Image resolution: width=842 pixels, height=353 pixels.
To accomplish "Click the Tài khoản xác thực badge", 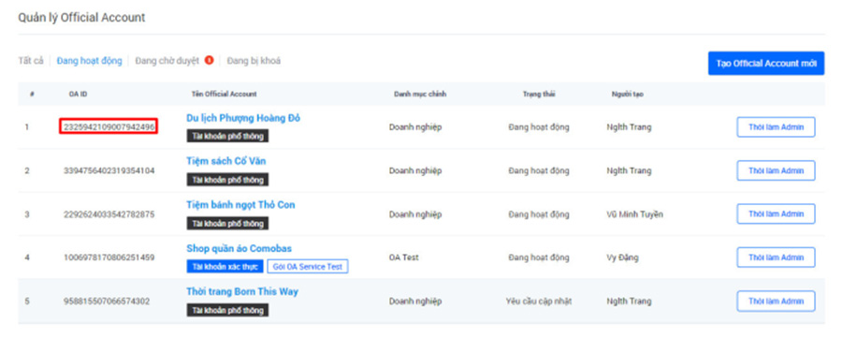I will click(225, 267).
